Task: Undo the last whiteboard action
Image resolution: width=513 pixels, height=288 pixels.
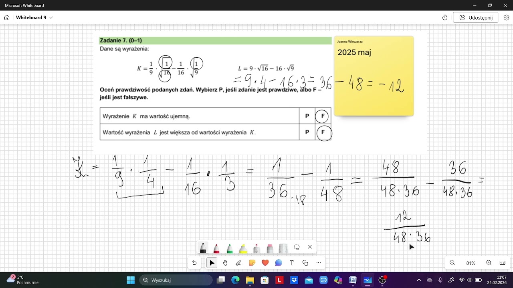Action: pos(194,263)
